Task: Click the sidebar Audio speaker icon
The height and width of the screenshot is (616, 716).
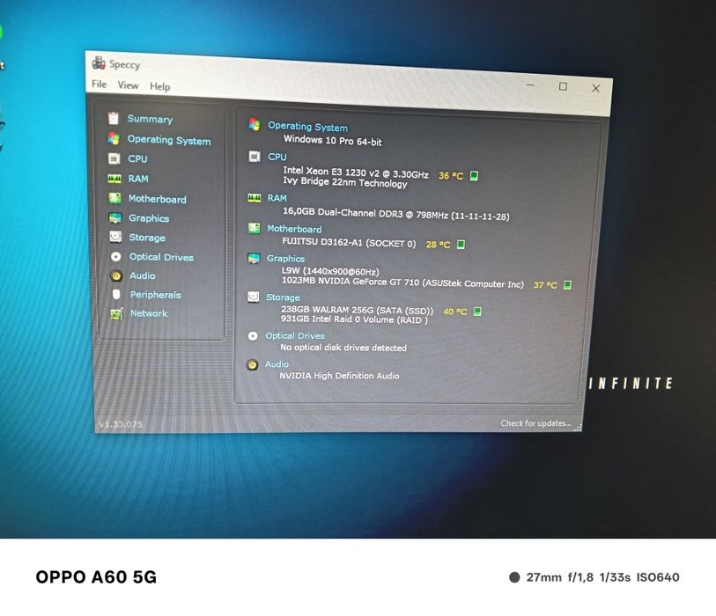Action: coord(116,275)
